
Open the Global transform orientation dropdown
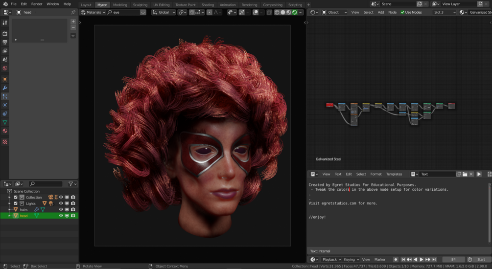tap(164, 12)
